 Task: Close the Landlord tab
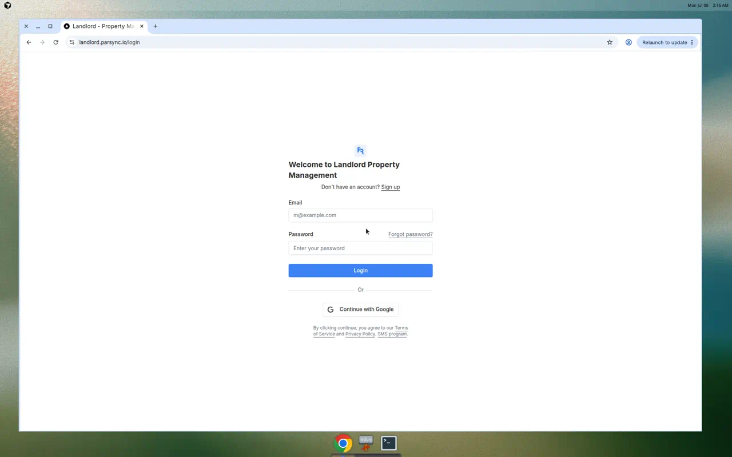click(142, 26)
